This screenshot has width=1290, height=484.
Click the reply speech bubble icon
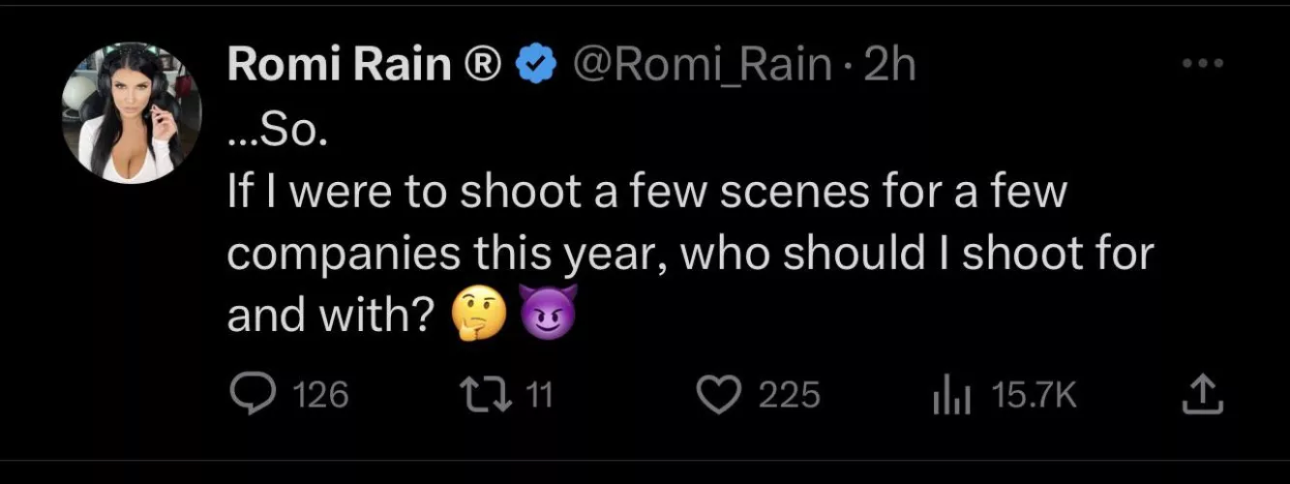[x=252, y=394]
